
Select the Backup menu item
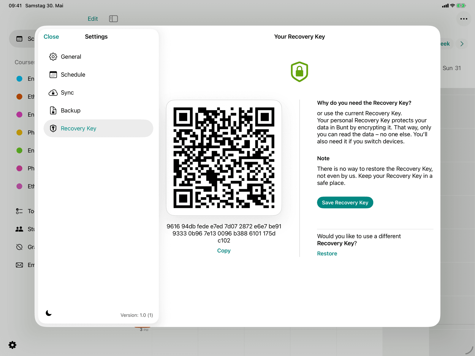[98, 111]
